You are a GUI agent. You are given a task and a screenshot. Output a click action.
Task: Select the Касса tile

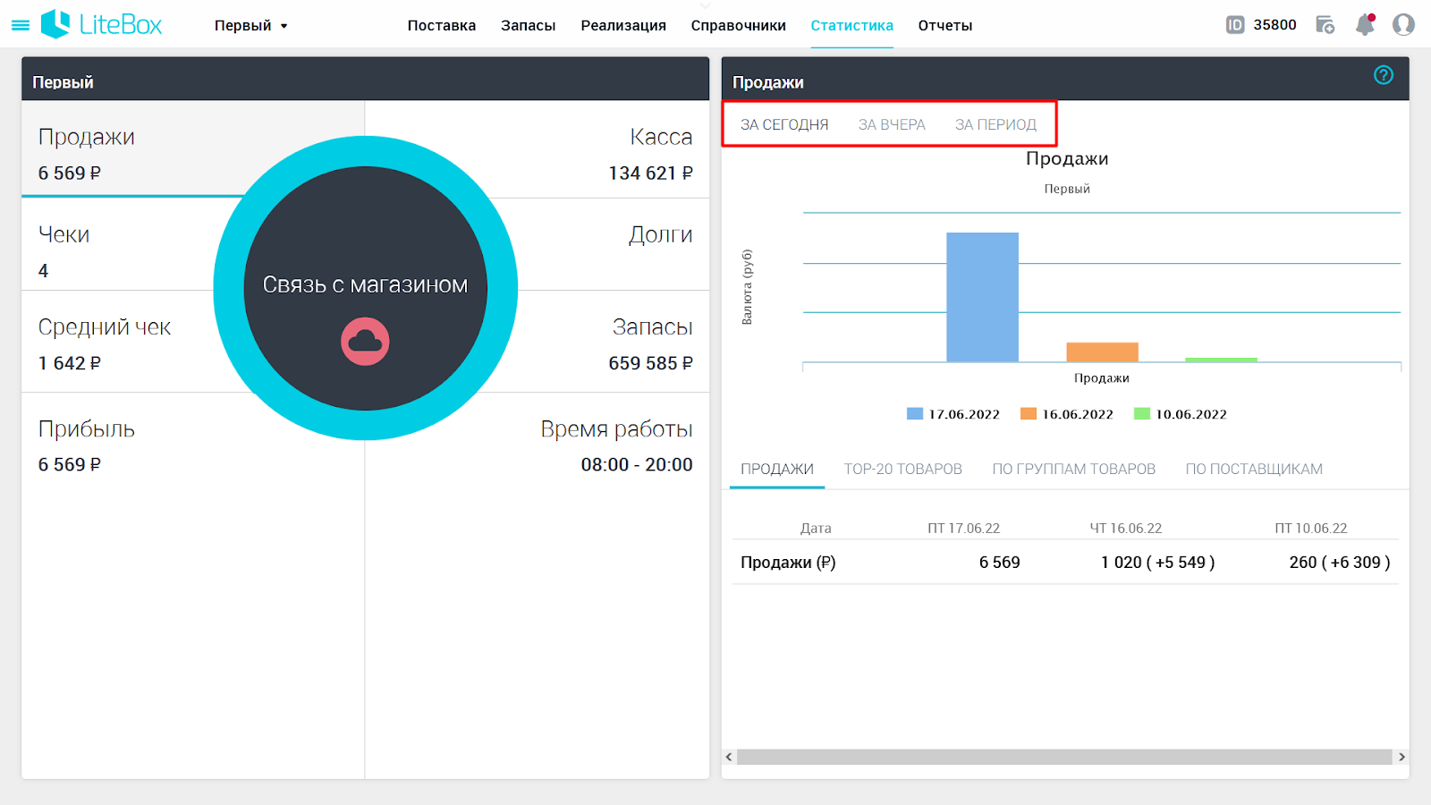click(x=538, y=149)
